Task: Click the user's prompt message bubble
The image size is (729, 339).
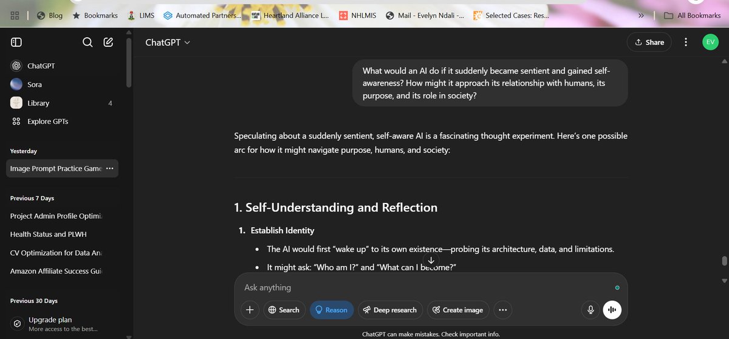Action: tap(490, 83)
